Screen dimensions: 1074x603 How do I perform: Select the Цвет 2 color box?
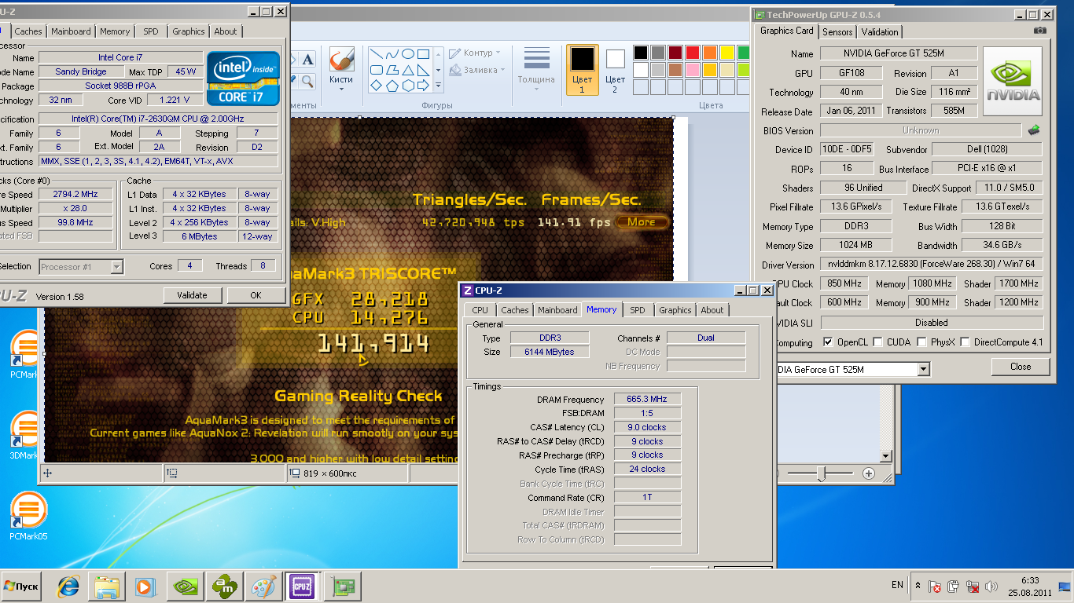point(616,70)
